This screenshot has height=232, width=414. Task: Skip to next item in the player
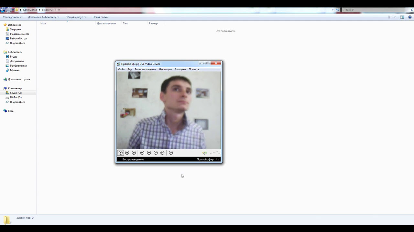tap(162, 153)
